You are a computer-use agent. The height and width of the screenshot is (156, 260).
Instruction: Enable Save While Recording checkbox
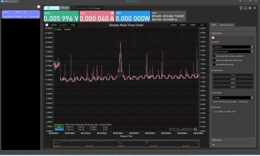(214, 65)
